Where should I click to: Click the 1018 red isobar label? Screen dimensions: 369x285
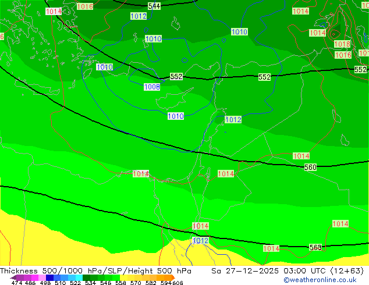pyautogui.click(x=342, y=44)
